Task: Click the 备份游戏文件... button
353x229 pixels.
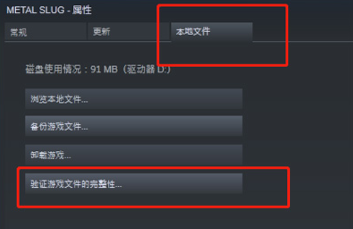Action: click(134, 126)
